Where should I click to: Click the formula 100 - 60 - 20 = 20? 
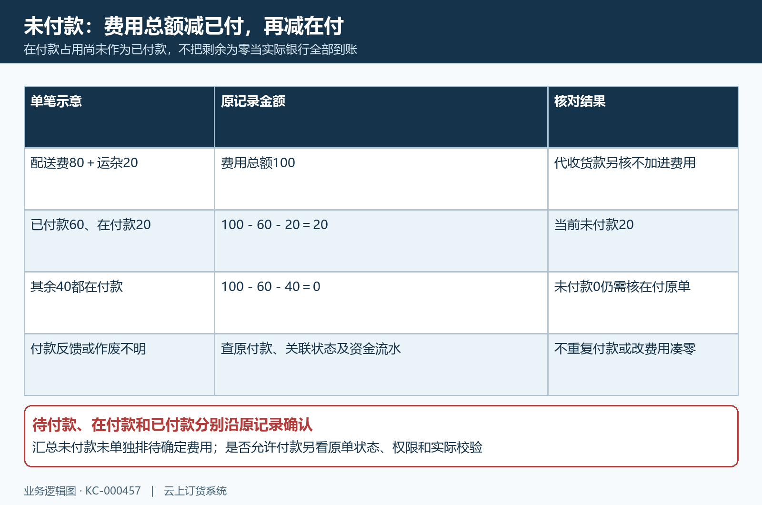[275, 225]
